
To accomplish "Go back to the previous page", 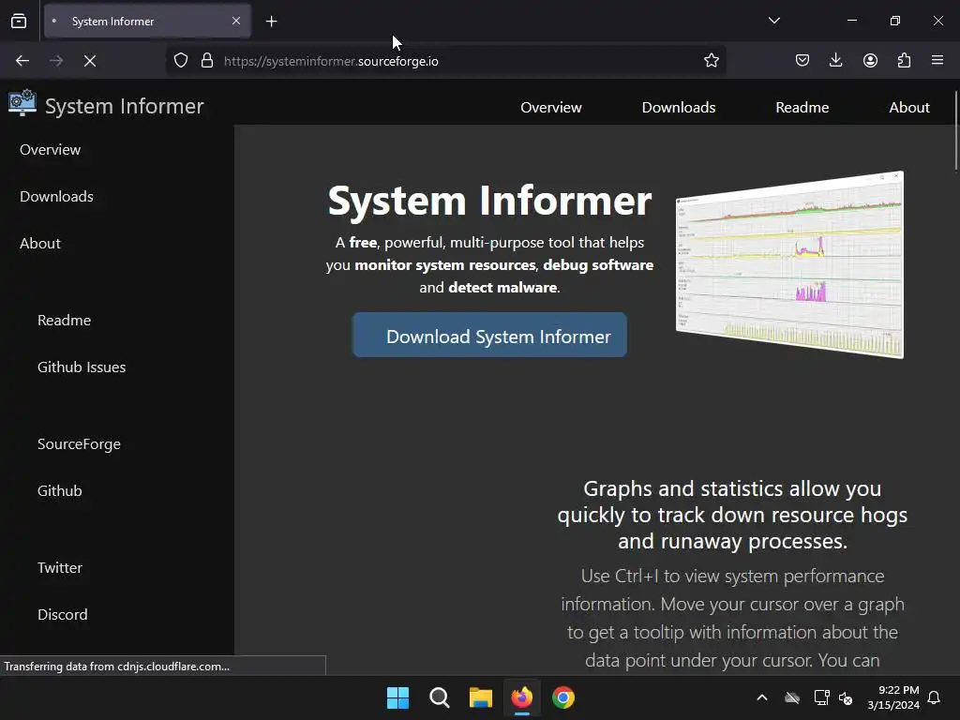I will click(22, 61).
